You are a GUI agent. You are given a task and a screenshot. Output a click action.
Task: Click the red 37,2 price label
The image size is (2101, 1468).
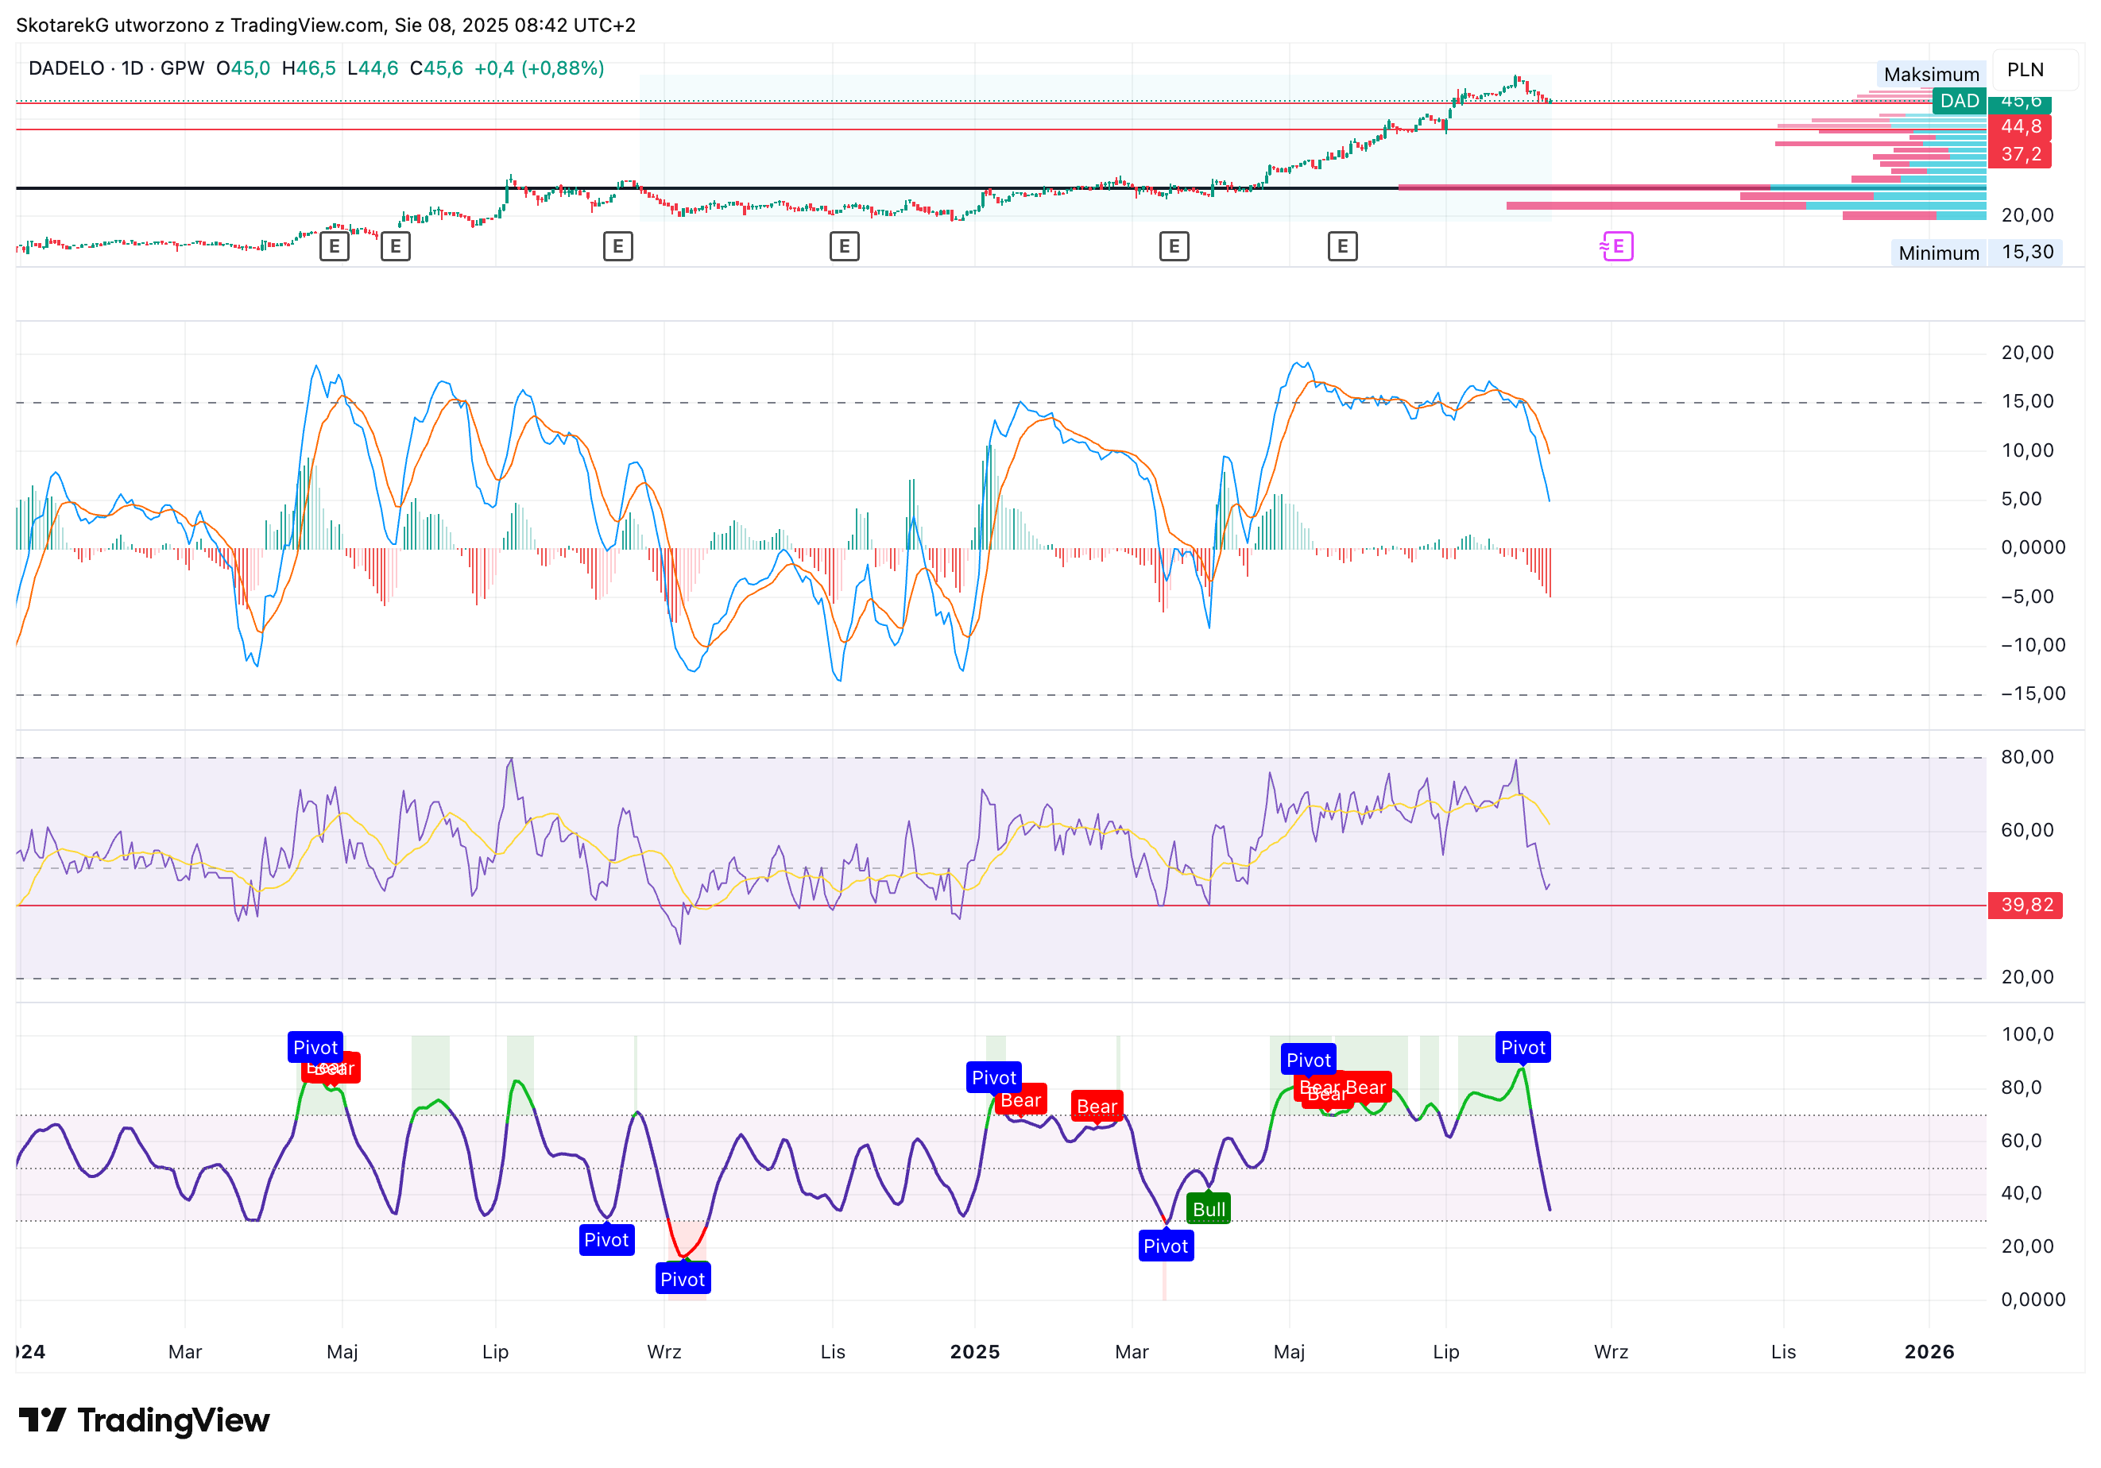tap(2021, 153)
